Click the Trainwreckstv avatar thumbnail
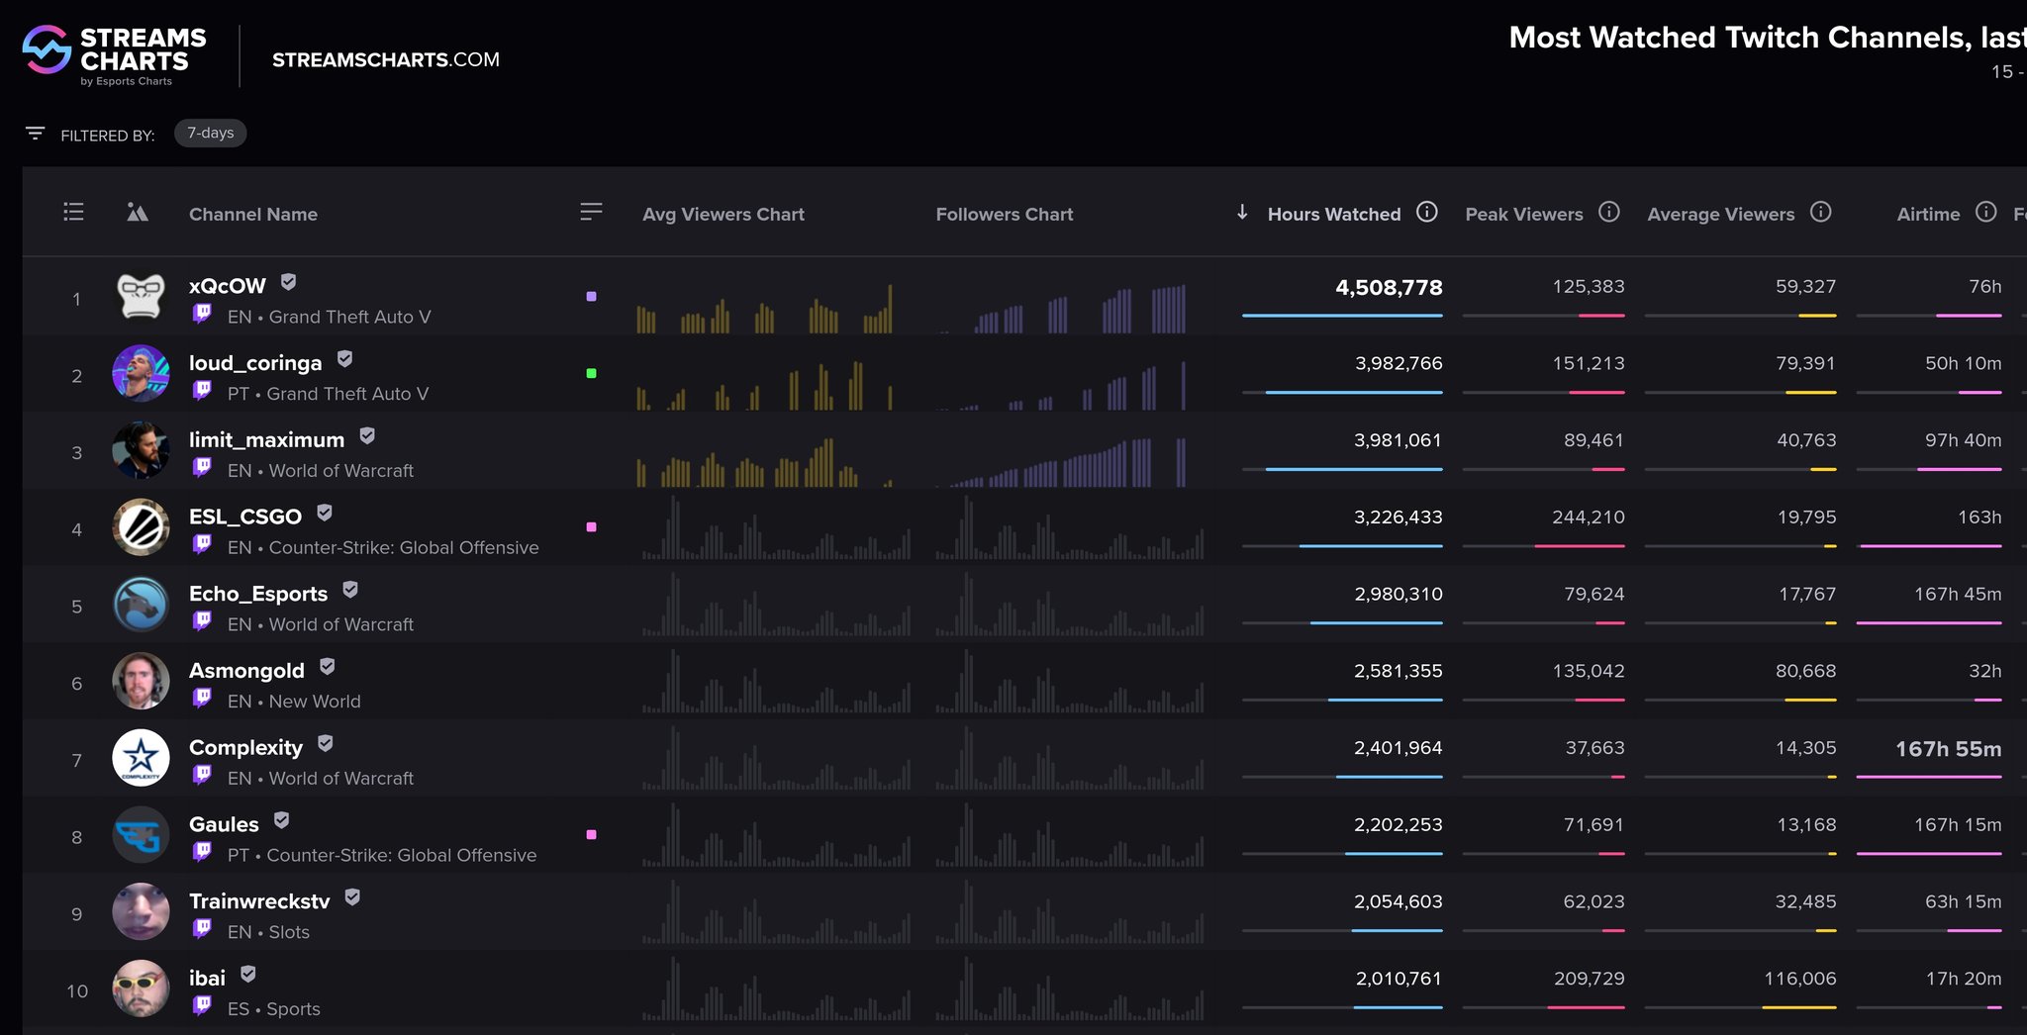The image size is (2027, 1035). [141, 911]
